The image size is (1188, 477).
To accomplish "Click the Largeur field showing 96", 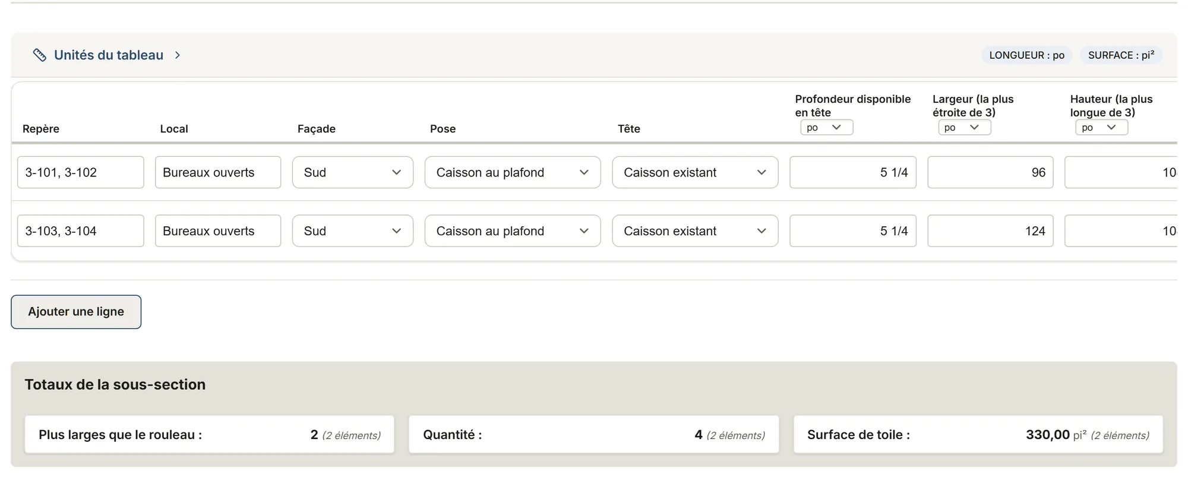I will [x=990, y=172].
